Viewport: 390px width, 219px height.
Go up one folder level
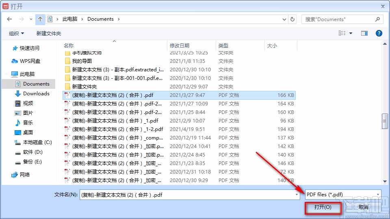40,19
